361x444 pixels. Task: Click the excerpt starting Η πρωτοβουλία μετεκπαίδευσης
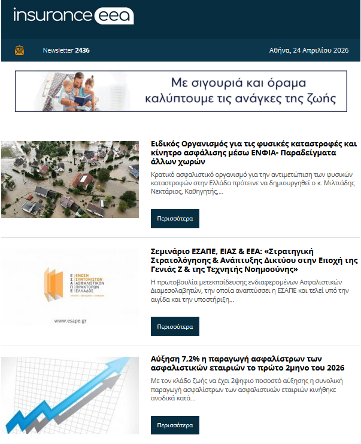[x=250, y=291]
